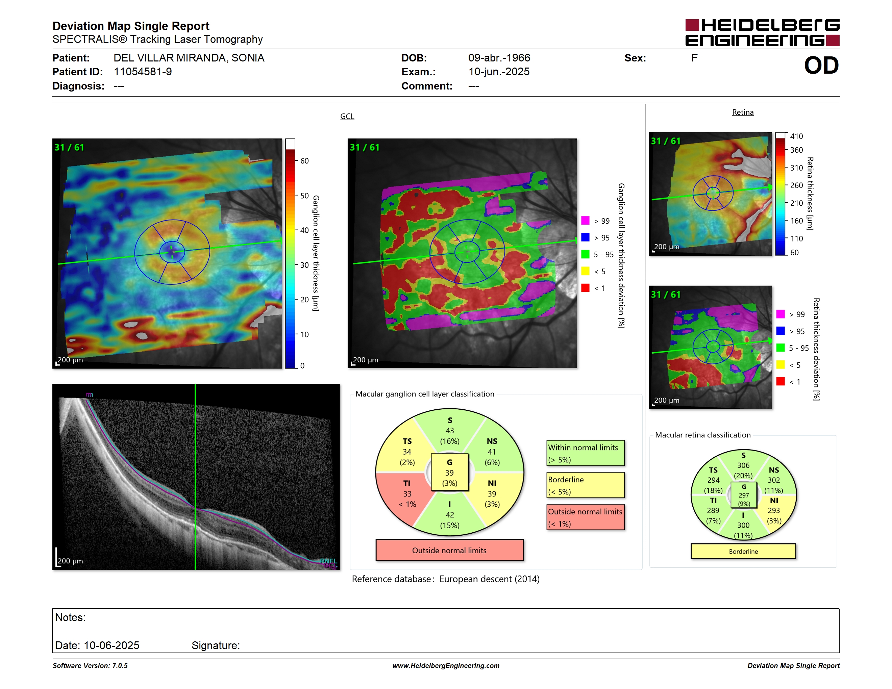Click the OD eye label
Screen dimensions: 892x689
(821, 65)
